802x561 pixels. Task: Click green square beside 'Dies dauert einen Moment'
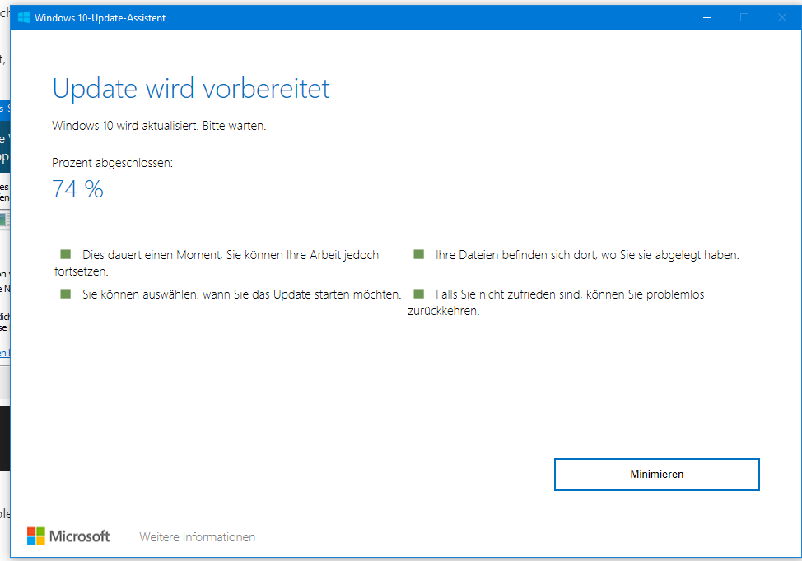tap(66, 254)
